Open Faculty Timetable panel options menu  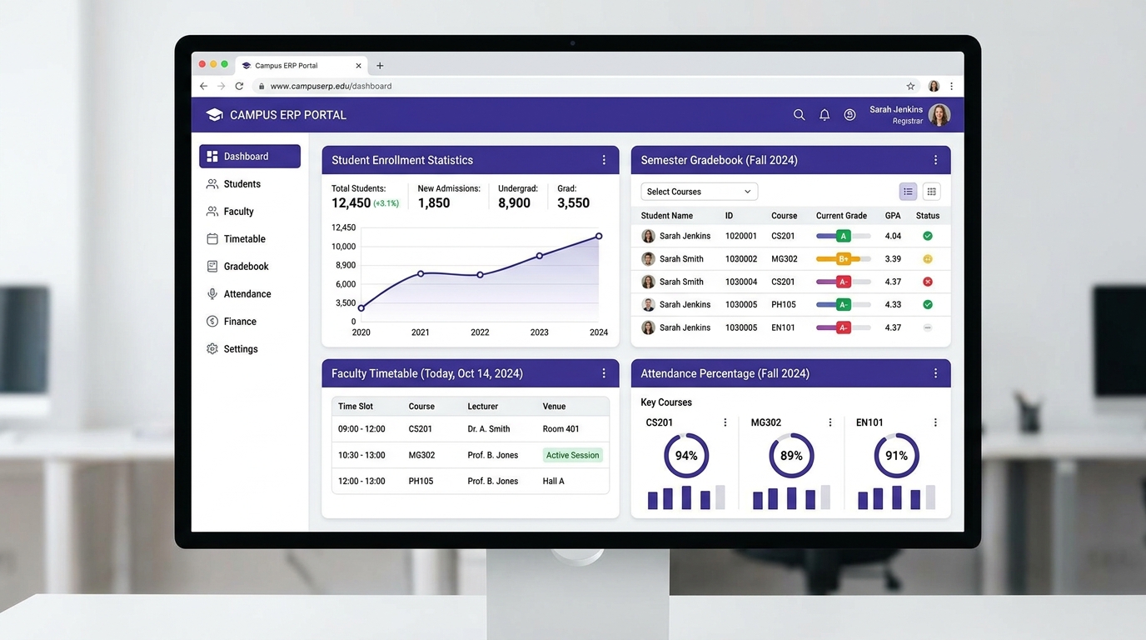(x=604, y=373)
